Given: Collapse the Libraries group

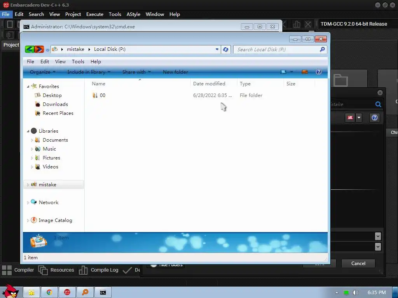Looking at the screenshot, I should tap(28, 131).
